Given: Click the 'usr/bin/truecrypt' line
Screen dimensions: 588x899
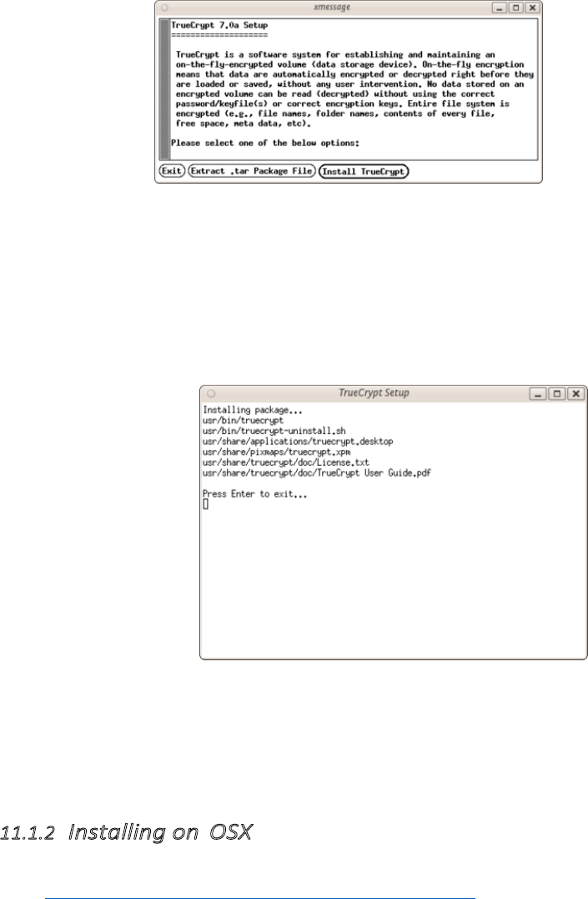Looking at the screenshot, I should click(x=243, y=420).
